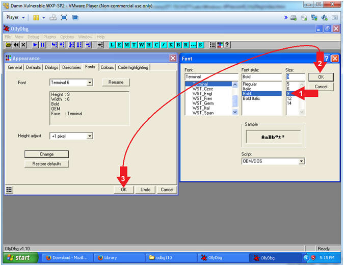This screenshot has width=344, height=266.
Task: Click the Restart program rewind icon
Action: tap(16, 45)
